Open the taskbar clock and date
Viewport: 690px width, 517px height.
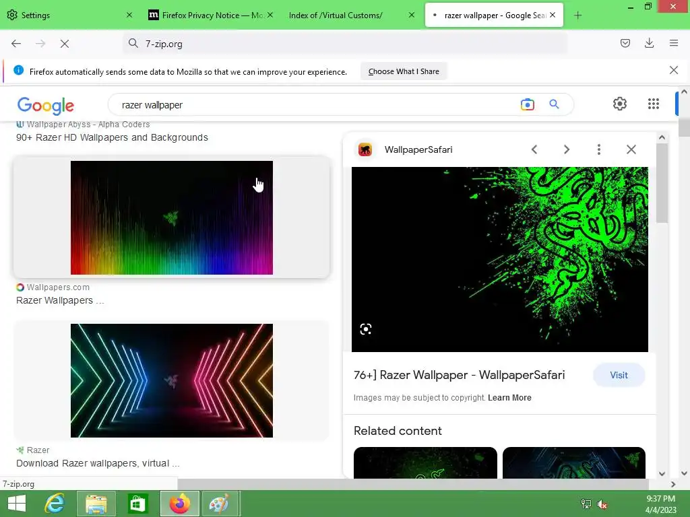point(660,504)
